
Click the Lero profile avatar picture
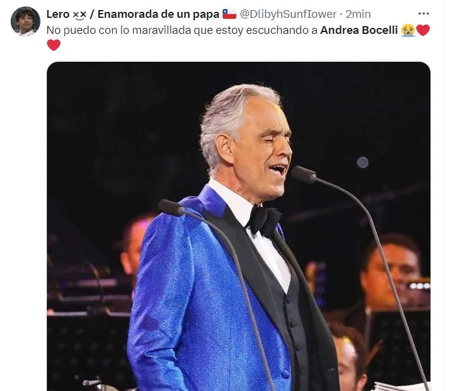(26, 21)
